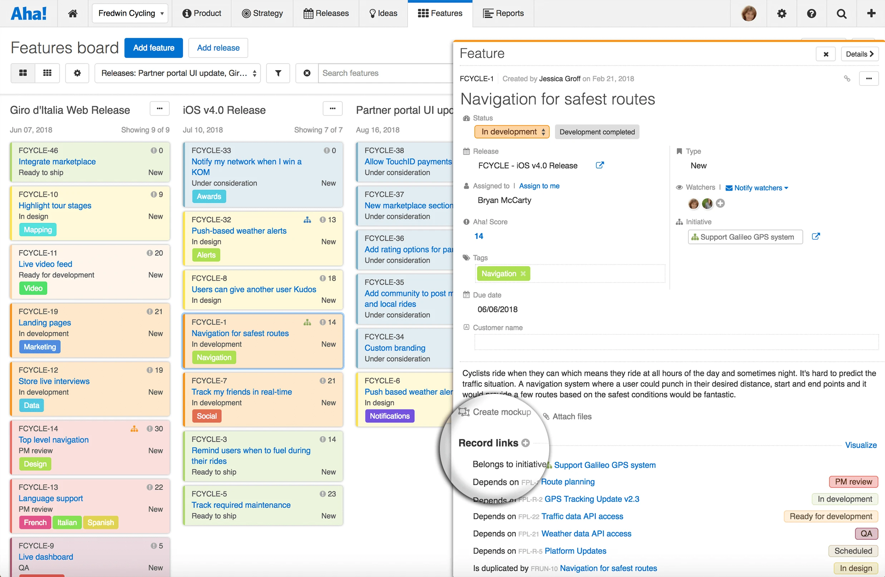Click the search magnifier icon in the header
The height and width of the screenshot is (577, 885).
(841, 13)
